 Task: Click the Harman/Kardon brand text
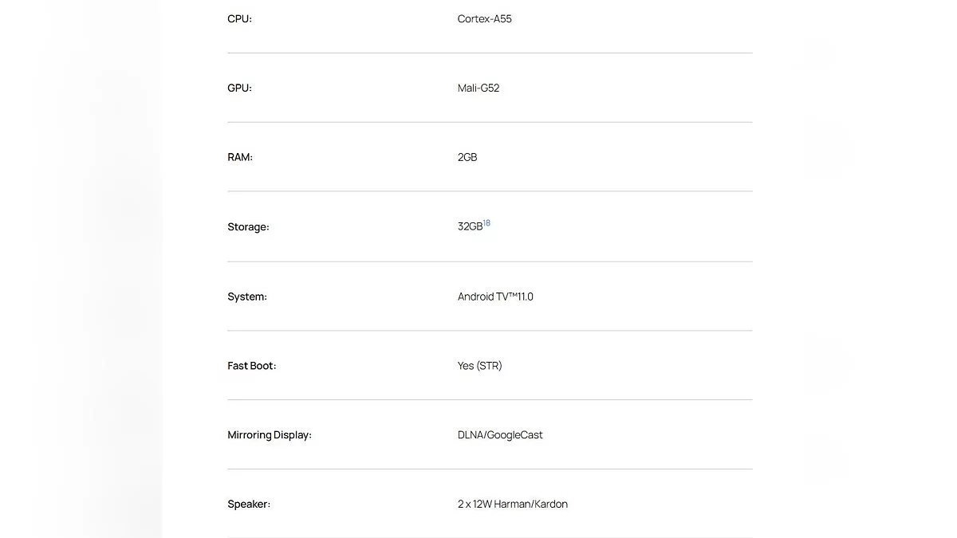click(x=531, y=505)
